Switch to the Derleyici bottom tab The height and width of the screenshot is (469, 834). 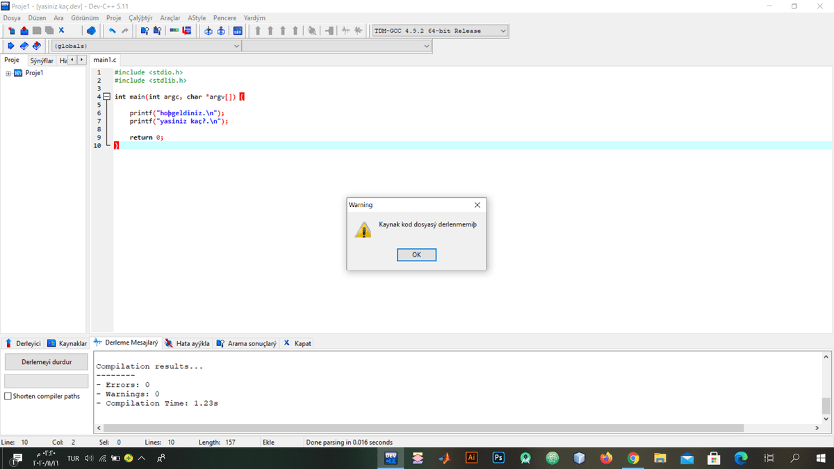click(22, 343)
